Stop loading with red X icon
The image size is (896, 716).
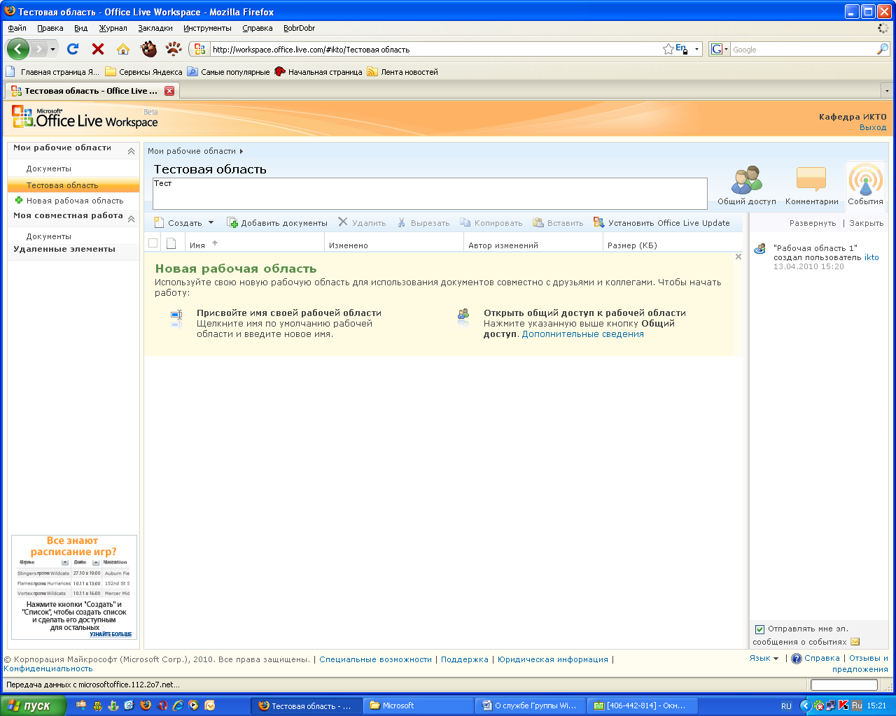(x=98, y=49)
